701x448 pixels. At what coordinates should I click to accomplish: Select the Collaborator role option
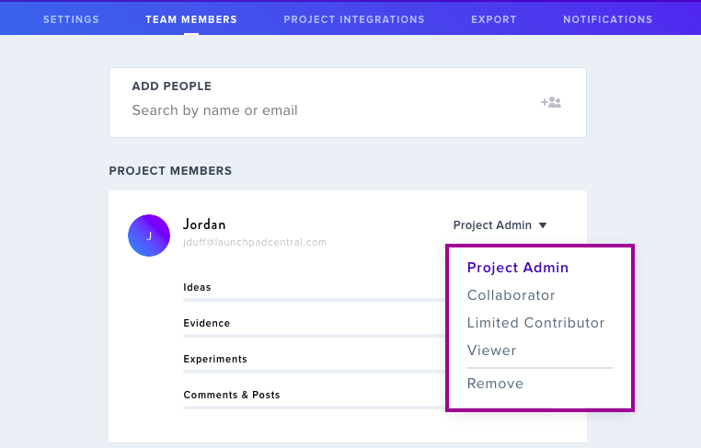click(x=511, y=295)
